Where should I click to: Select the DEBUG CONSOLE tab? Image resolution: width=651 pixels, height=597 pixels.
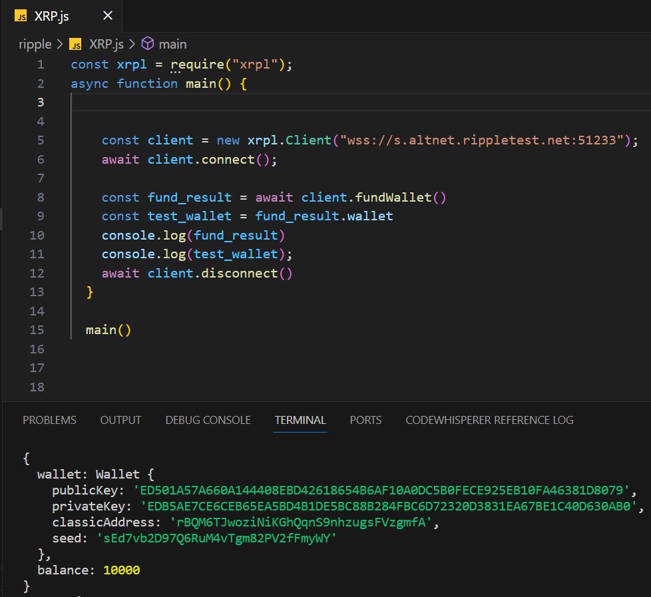click(207, 420)
